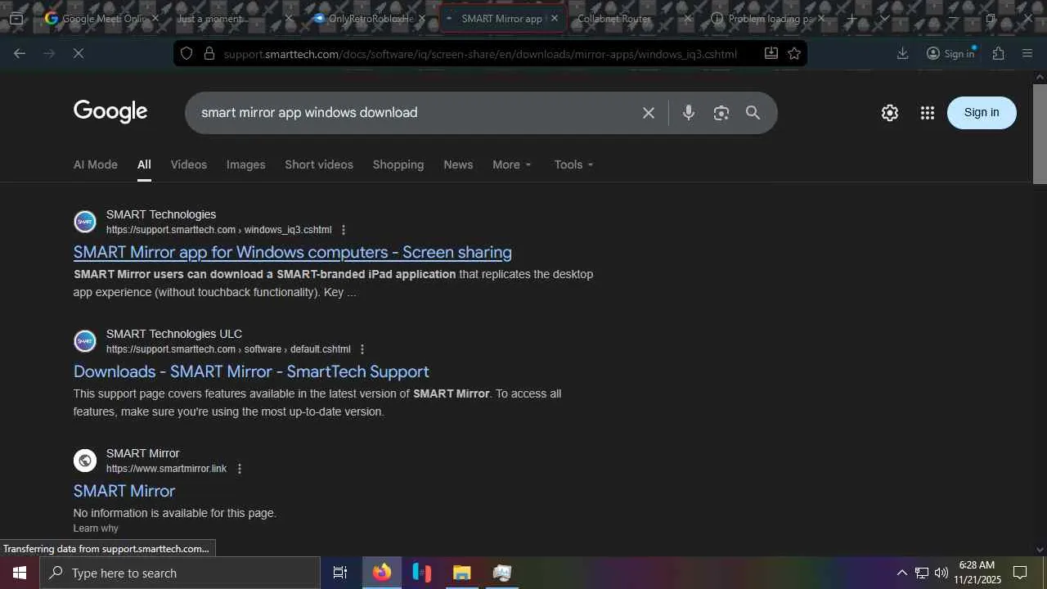Switch to AI Mode results
Viewport: 1047px width, 589px height.
point(96,164)
